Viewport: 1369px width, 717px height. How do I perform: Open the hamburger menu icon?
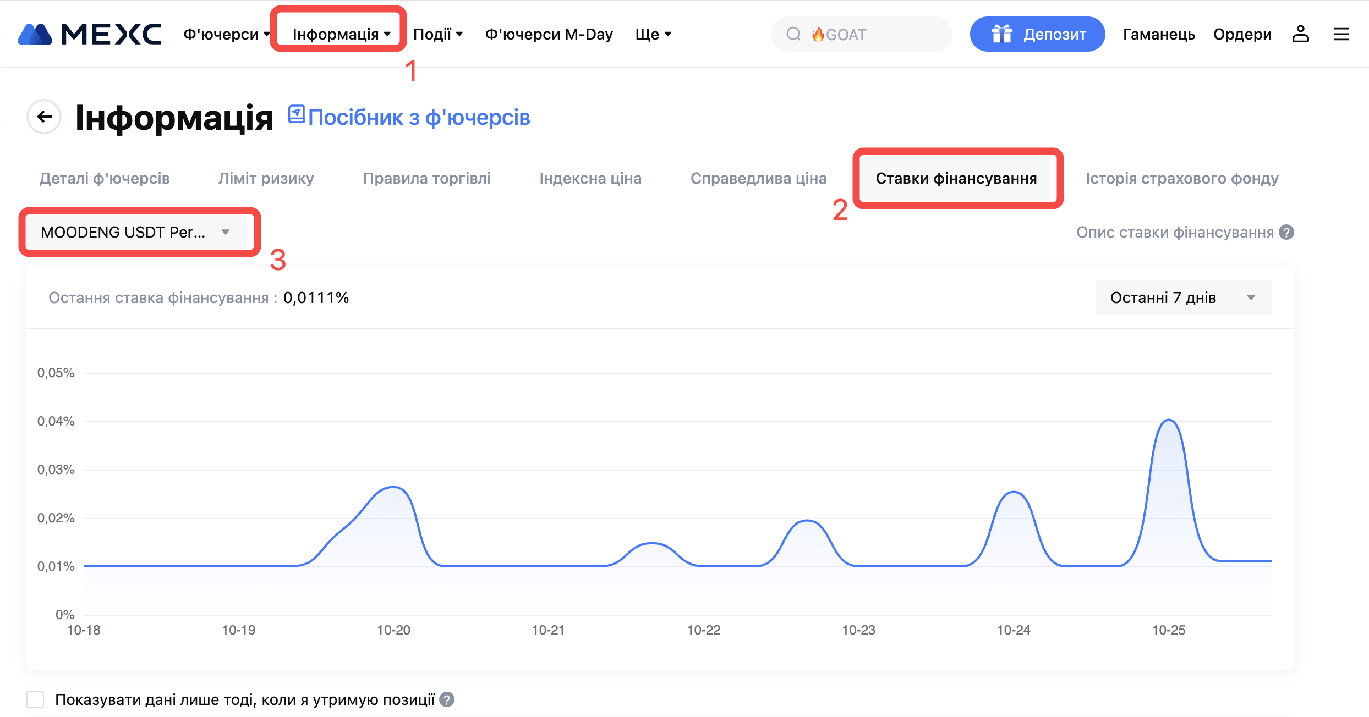[x=1341, y=34]
